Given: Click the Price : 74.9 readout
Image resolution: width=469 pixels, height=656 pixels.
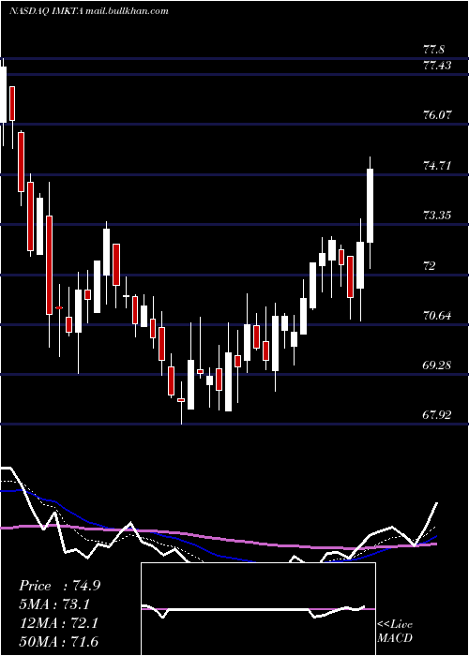Looking at the screenshot, I should tap(59, 586).
